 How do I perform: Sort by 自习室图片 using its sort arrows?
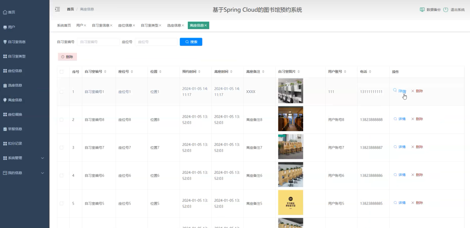click(x=299, y=72)
